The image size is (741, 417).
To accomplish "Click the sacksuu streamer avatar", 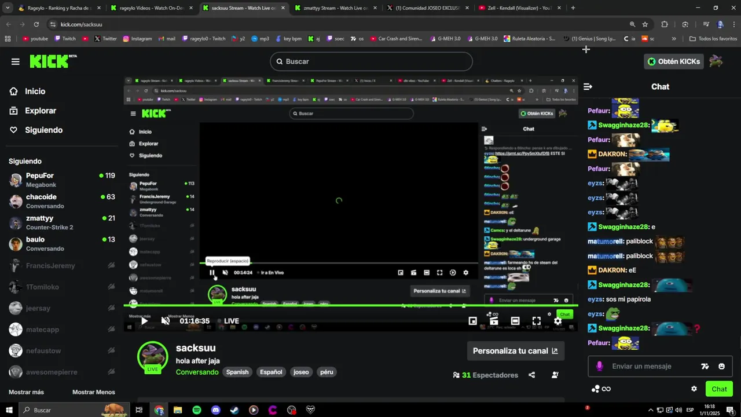I will pyautogui.click(x=152, y=356).
